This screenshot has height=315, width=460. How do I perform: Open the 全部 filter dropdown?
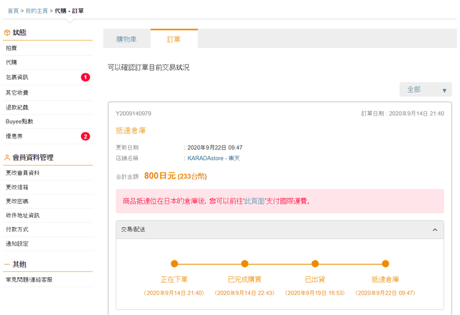pos(425,90)
